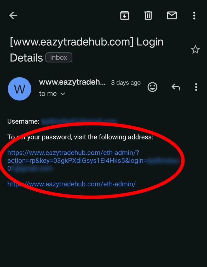Tap the blurred username value
207x267 pixels.
coord(79,121)
